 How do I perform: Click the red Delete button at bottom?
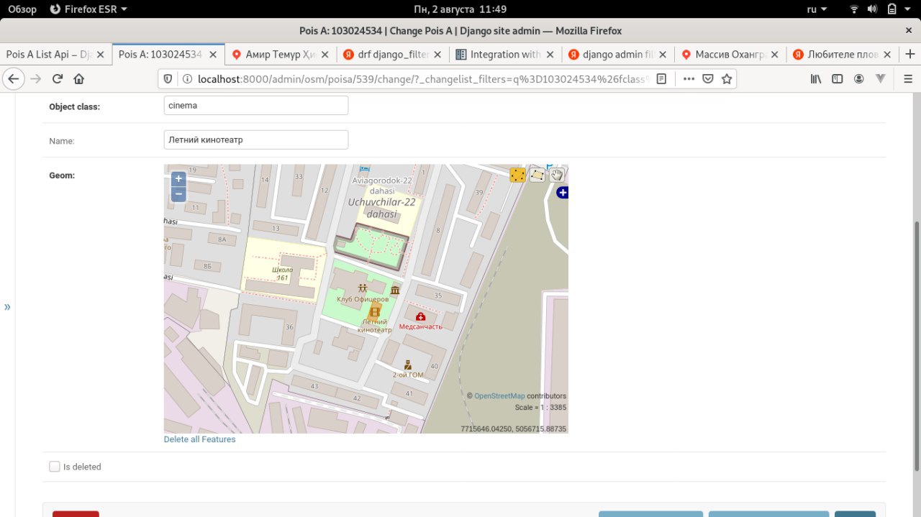(76, 513)
